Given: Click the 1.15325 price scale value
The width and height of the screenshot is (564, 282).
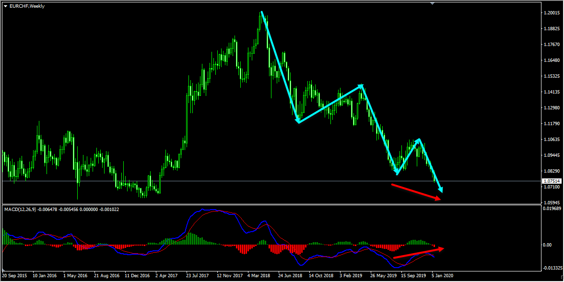Looking at the screenshot, I should (552, 76).
